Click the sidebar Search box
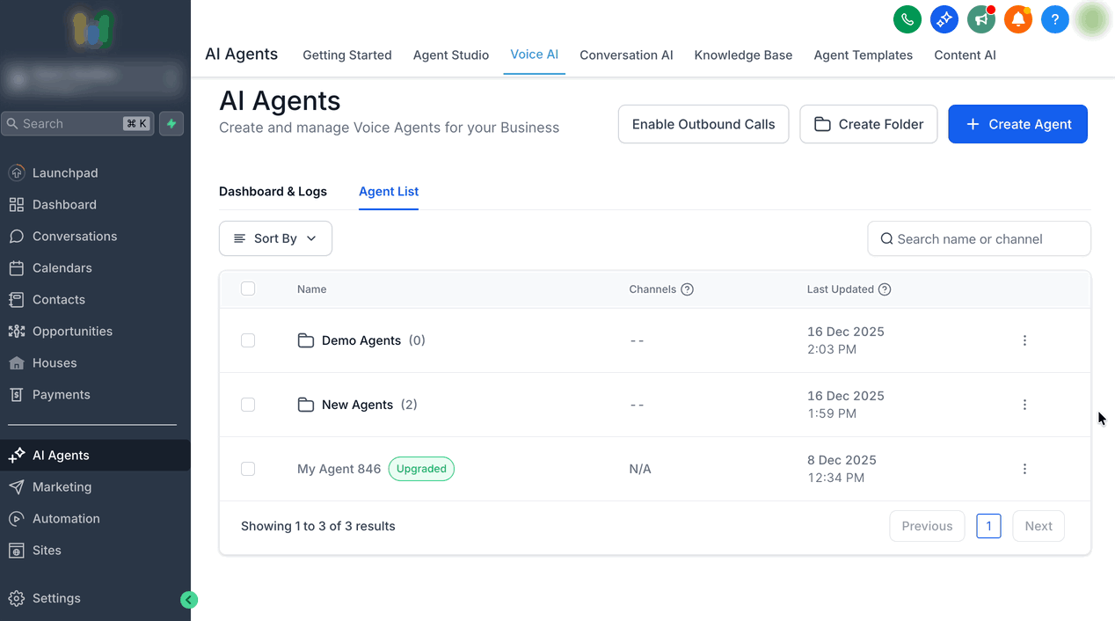 point(78,124)
